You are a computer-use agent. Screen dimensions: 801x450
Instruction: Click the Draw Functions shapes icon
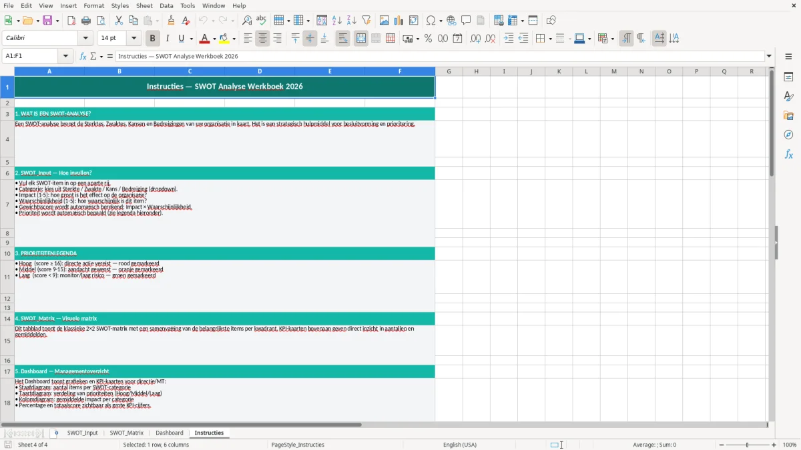[551, 21]
